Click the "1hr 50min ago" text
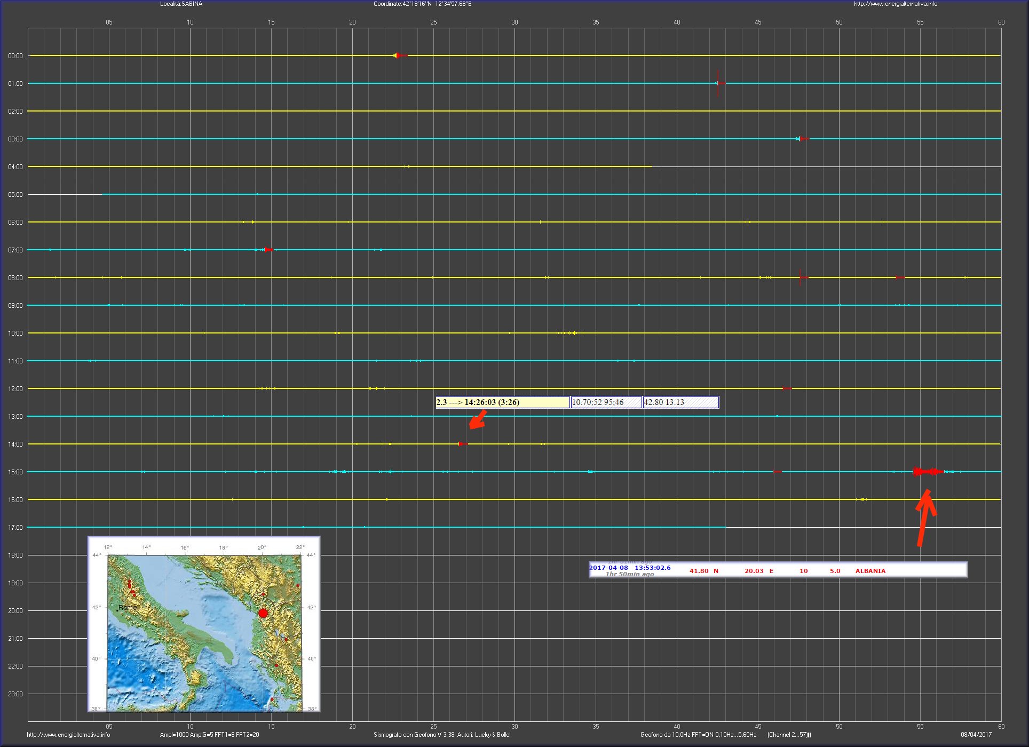This screenshot has width=1029, height=747. coord(630,574)
